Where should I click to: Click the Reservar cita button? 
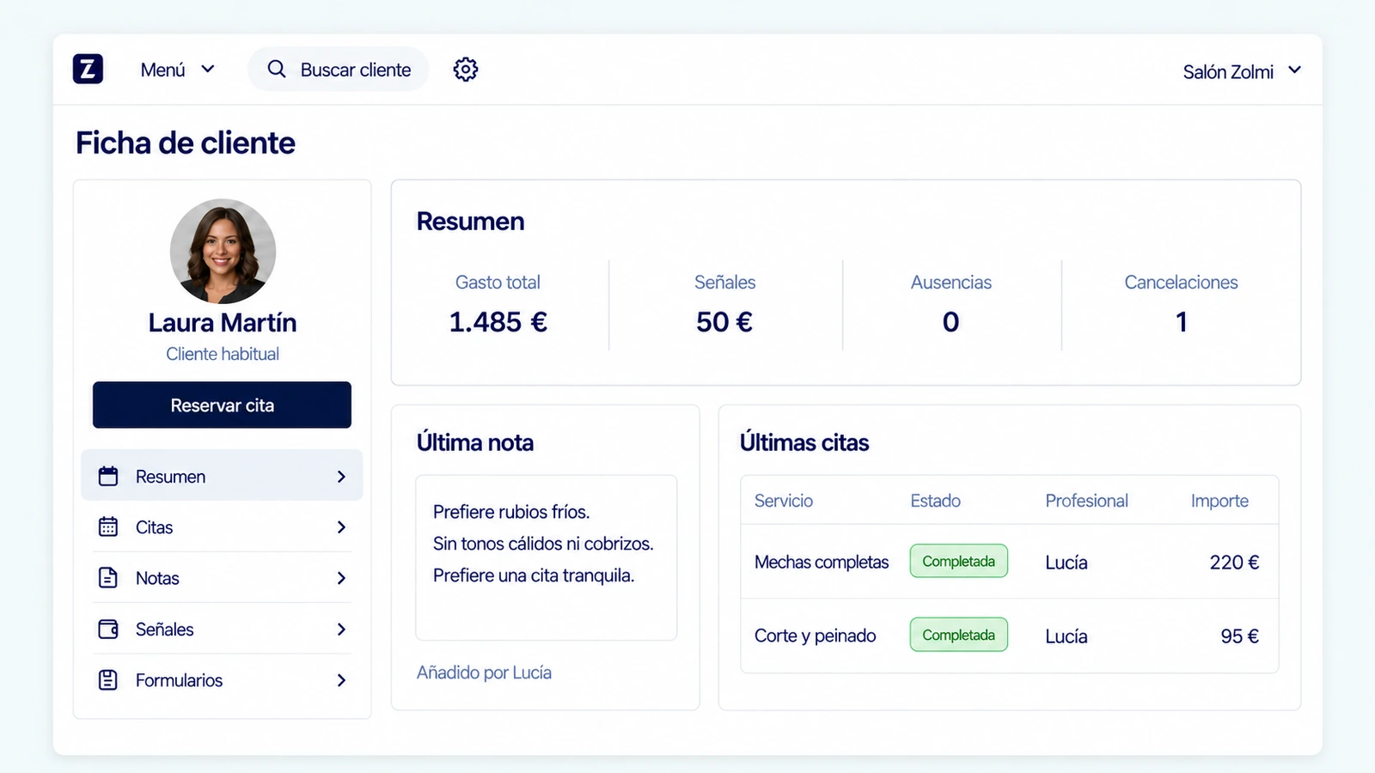[222, 405]
